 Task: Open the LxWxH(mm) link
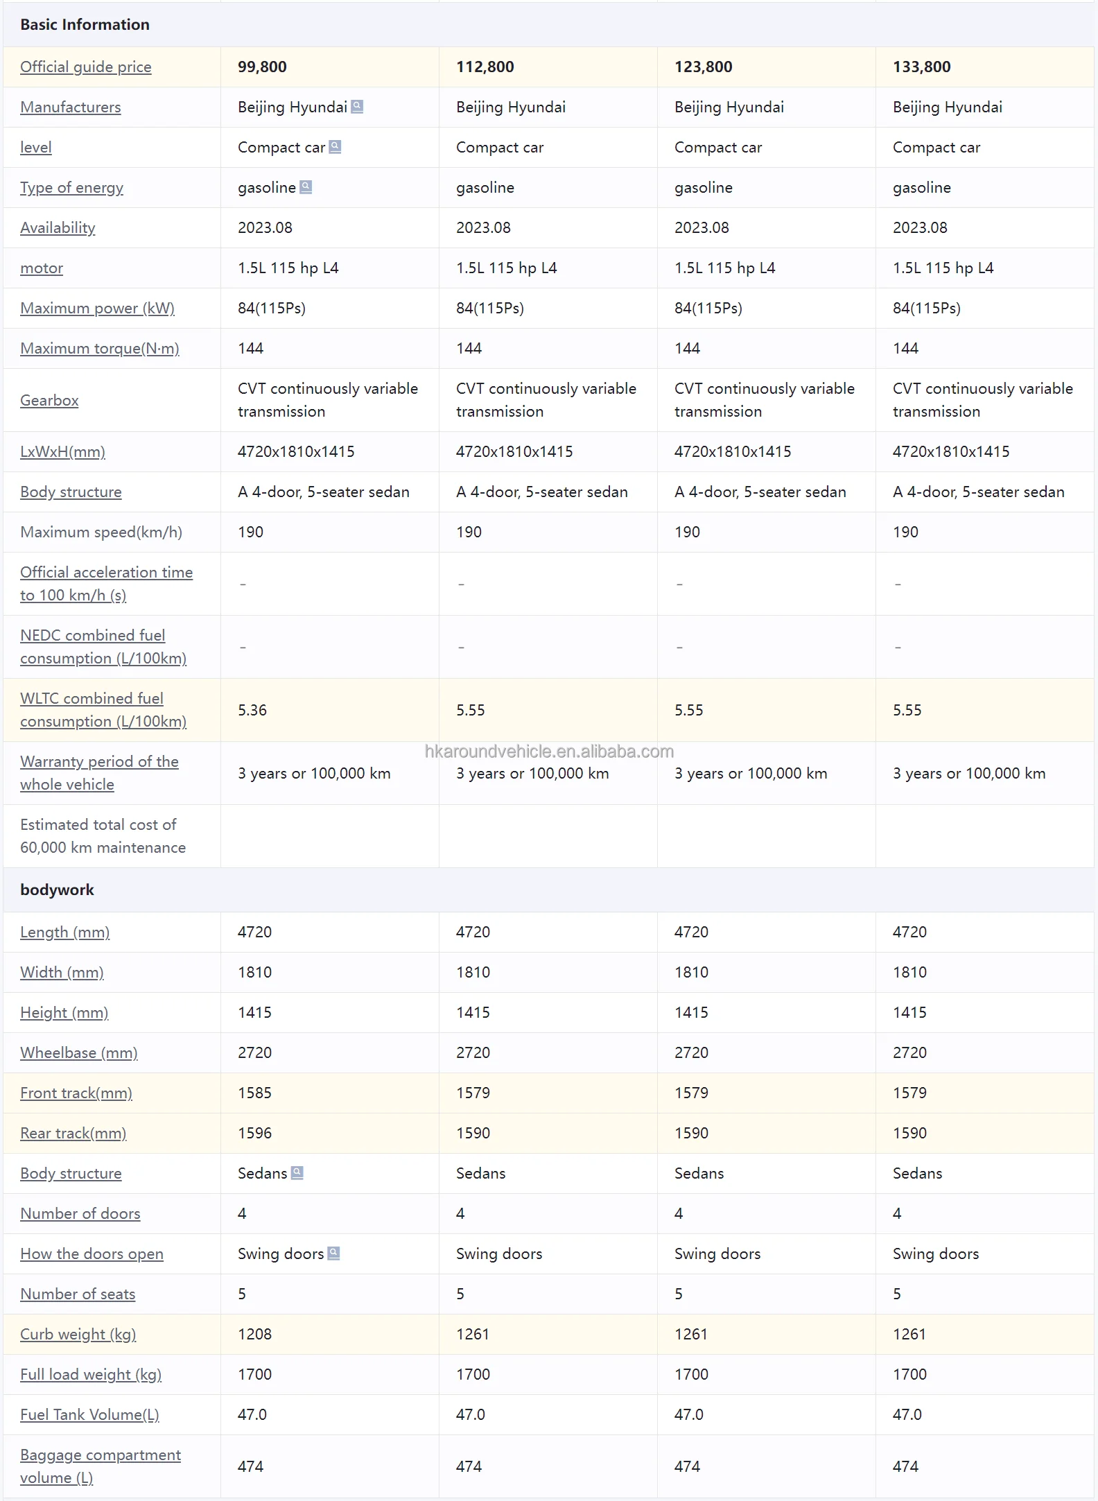[x=63, y=452]
